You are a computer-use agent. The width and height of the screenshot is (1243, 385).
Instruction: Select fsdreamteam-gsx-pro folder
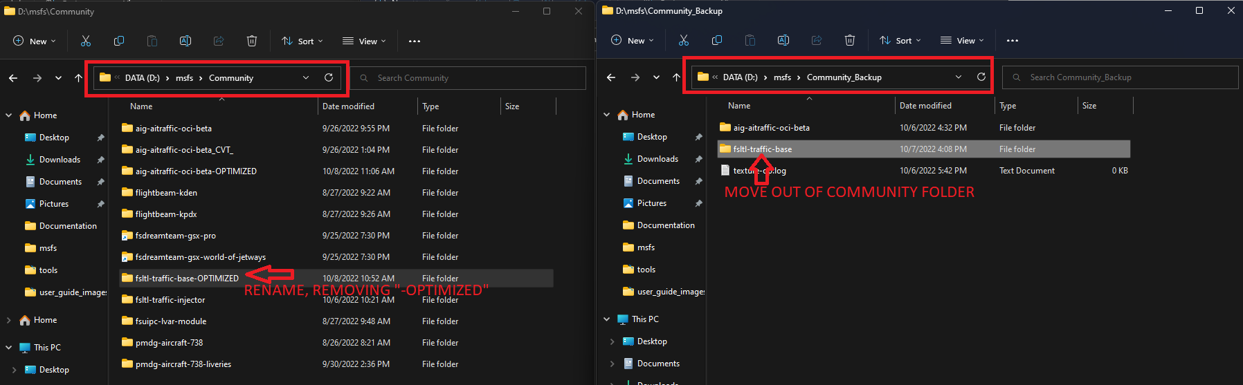pos(336,236)
